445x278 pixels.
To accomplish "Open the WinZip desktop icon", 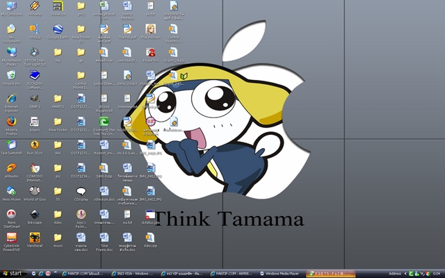I will pyautogui.click(x=35, y=32).
